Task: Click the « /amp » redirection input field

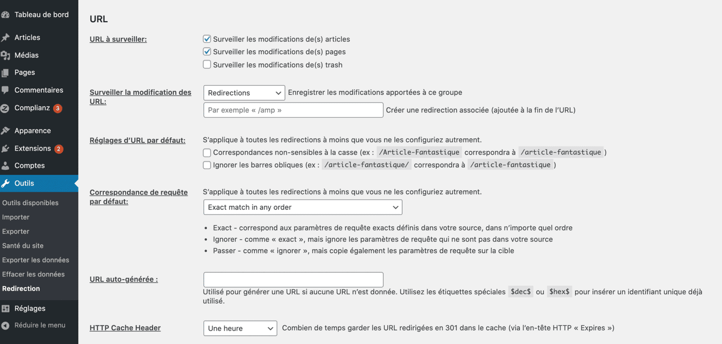Action: (x=293, y=110)
